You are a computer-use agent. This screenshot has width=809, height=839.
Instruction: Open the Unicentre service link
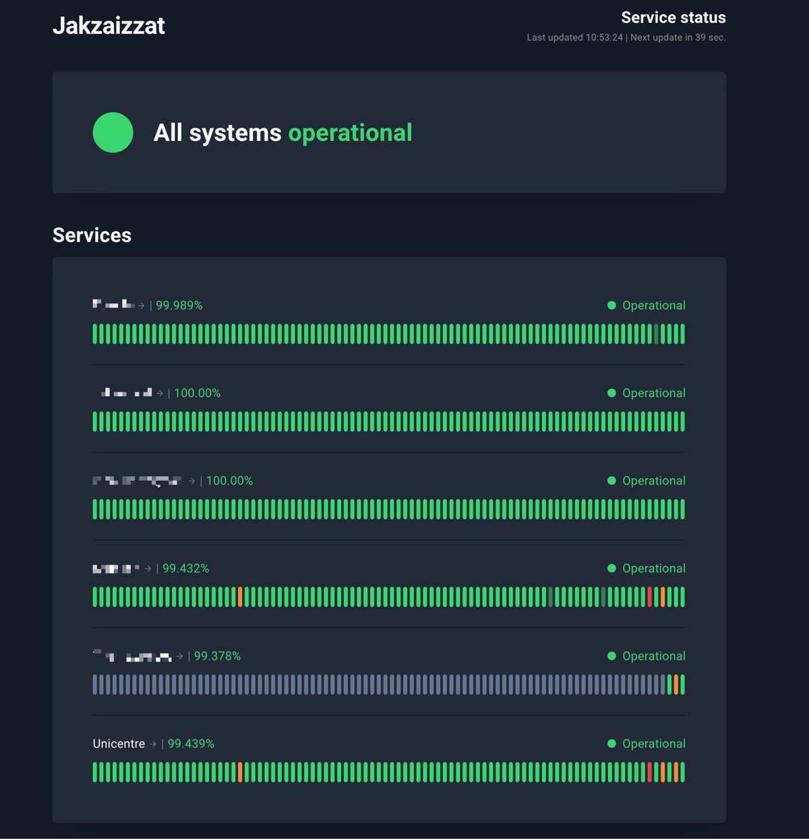coord(119,744)
